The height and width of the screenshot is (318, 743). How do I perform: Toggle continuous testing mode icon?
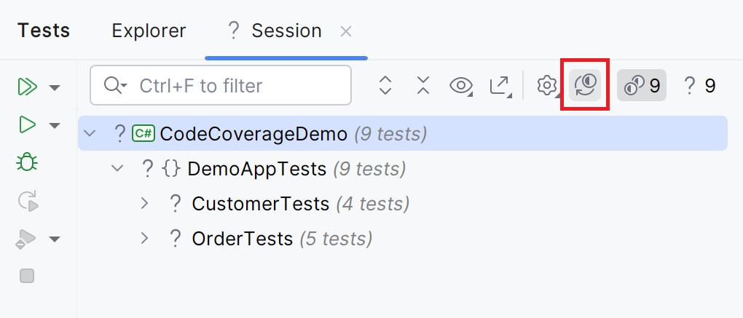(x=585, y=86)
